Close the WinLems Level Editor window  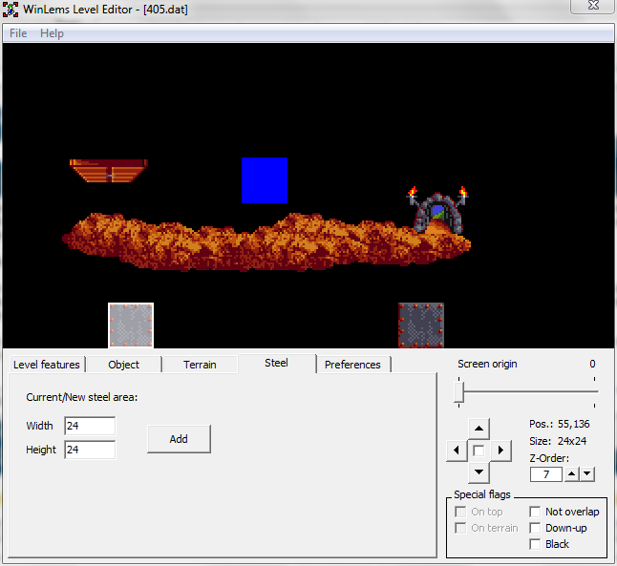592,6
